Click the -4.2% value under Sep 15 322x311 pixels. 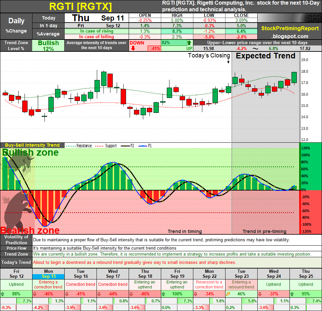38,308
